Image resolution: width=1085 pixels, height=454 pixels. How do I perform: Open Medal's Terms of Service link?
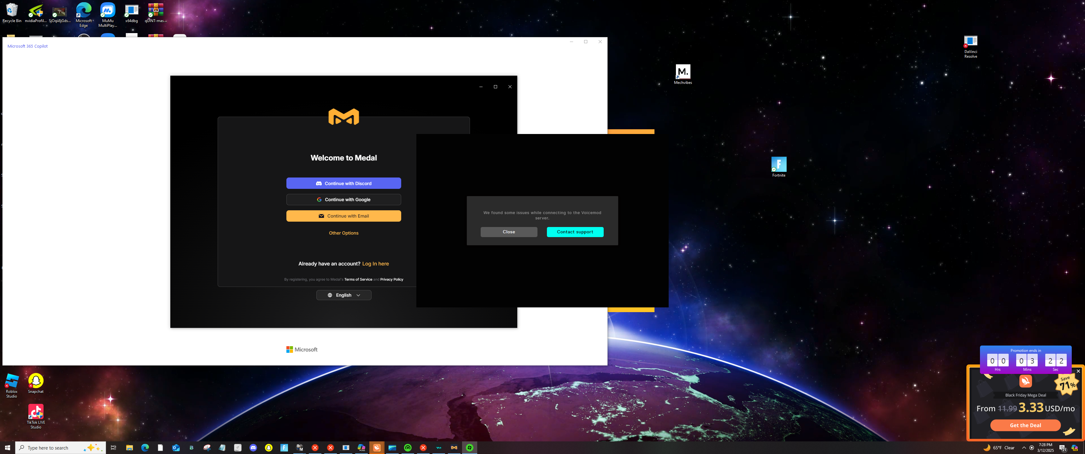pos(358,279)
